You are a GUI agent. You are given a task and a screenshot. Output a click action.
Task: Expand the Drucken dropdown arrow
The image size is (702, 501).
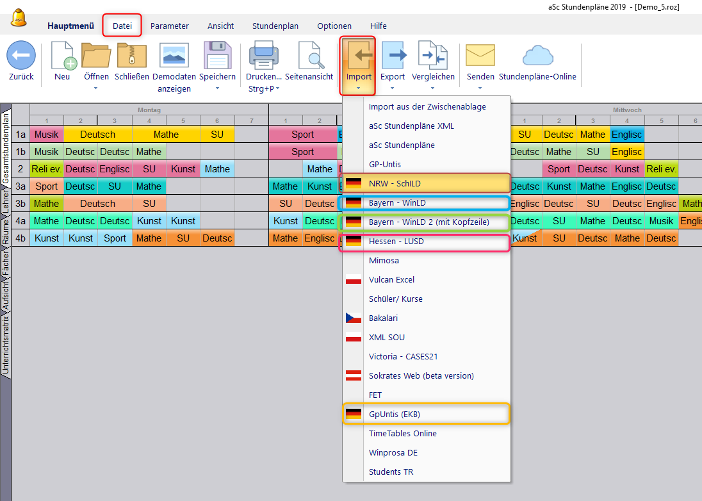[x=277, y=88]
